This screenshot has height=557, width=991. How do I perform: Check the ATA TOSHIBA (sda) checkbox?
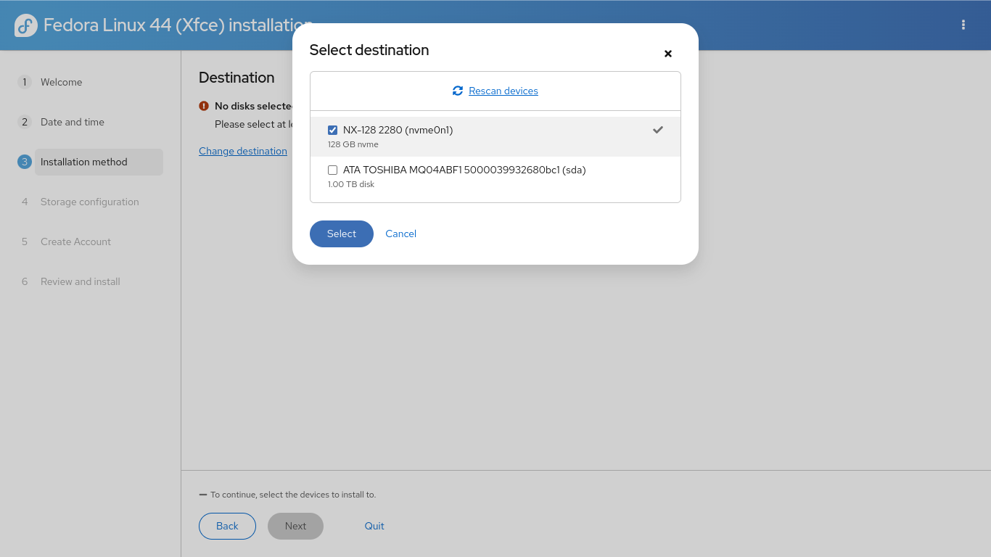click(333, 170)
